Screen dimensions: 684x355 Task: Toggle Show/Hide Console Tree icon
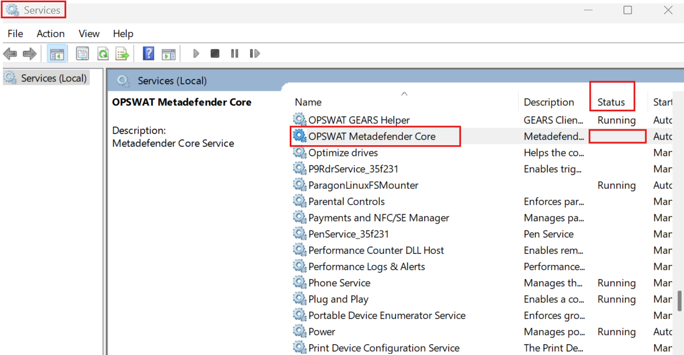57,54
